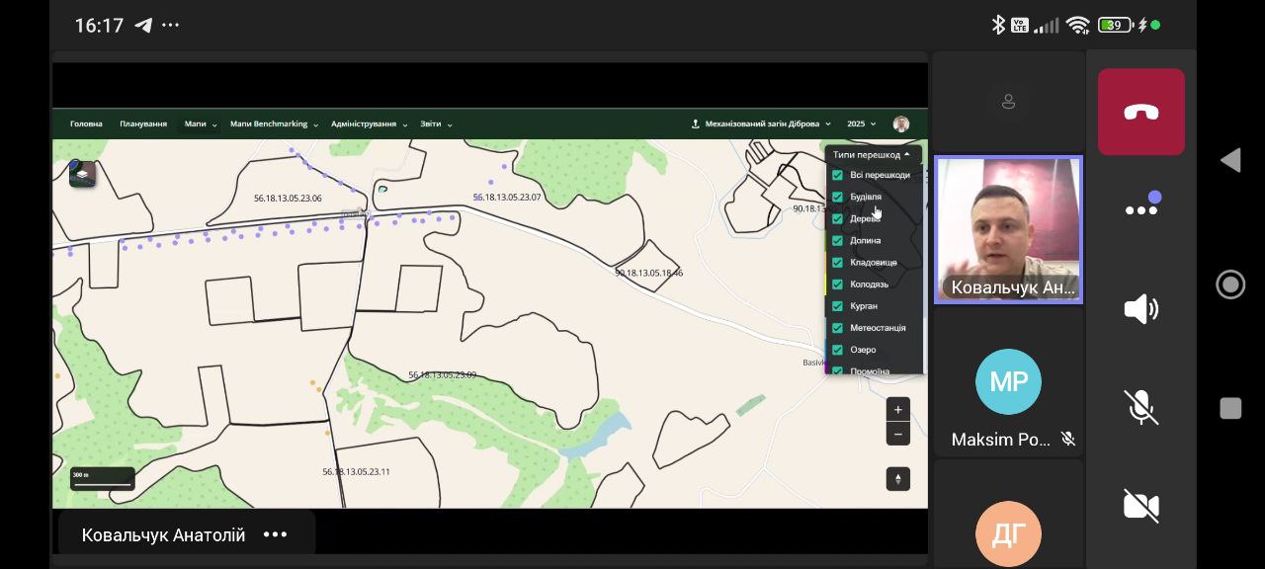Toggle the speaker audio icon

click(1140, 309)
